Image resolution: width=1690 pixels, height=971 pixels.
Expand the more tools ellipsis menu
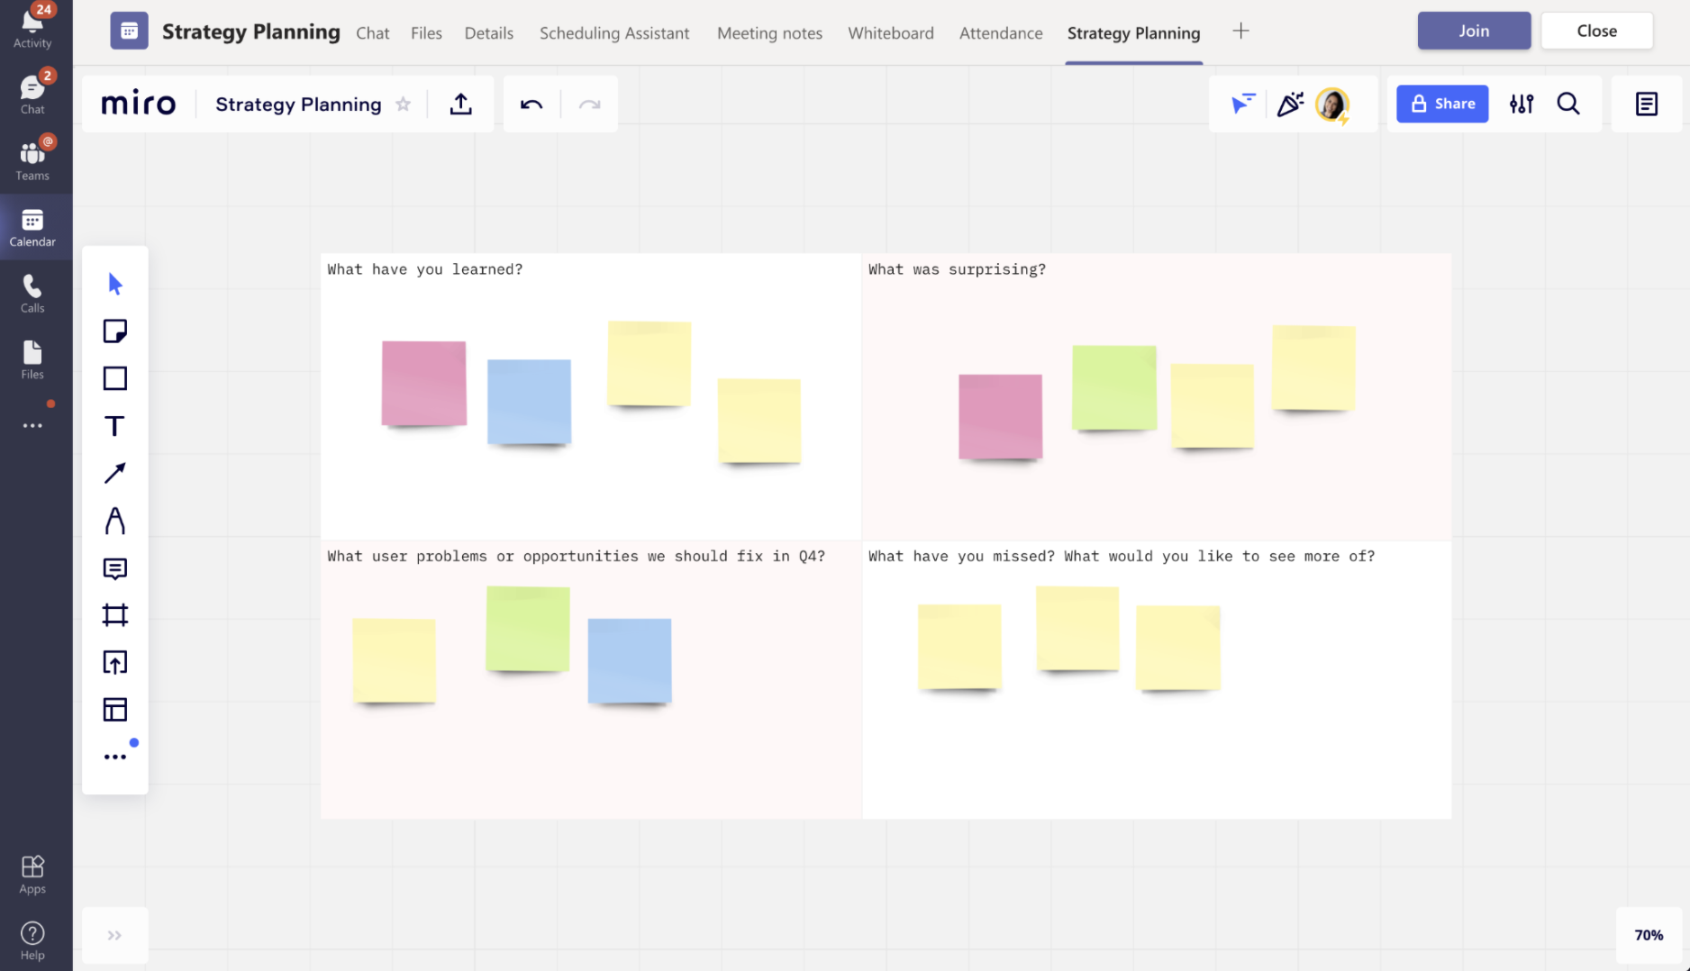coord(114,757)
